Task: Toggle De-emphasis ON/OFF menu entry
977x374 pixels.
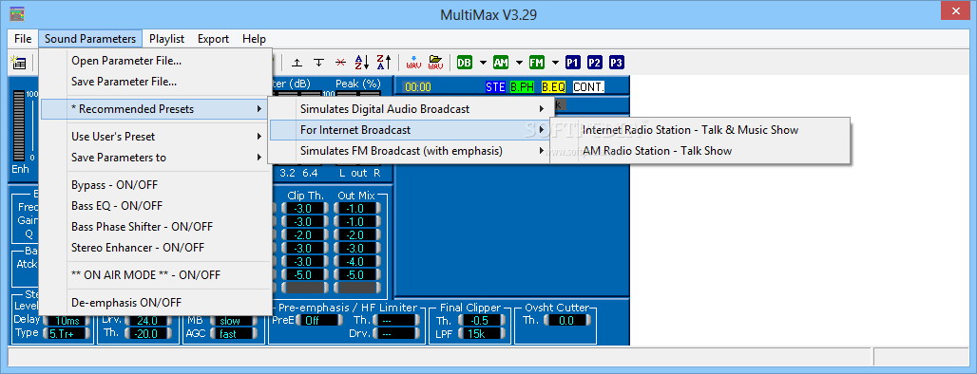Action: pos(156,303)
